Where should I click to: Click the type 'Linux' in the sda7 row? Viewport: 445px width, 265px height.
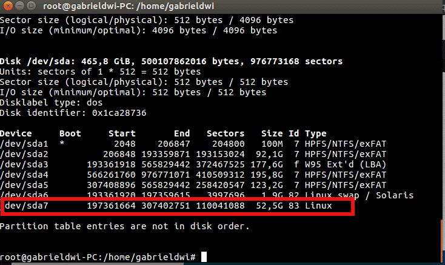[x=318, y=206]
